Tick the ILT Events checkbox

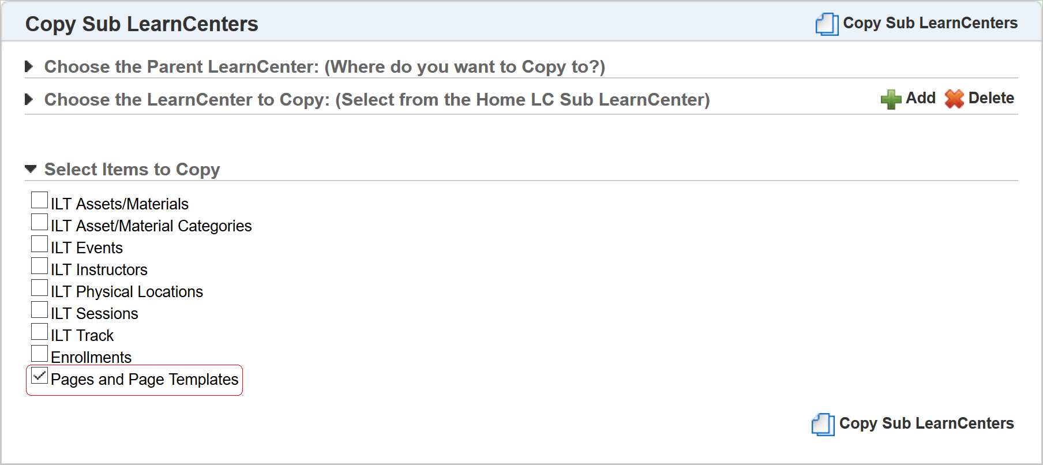coord(40,244)
